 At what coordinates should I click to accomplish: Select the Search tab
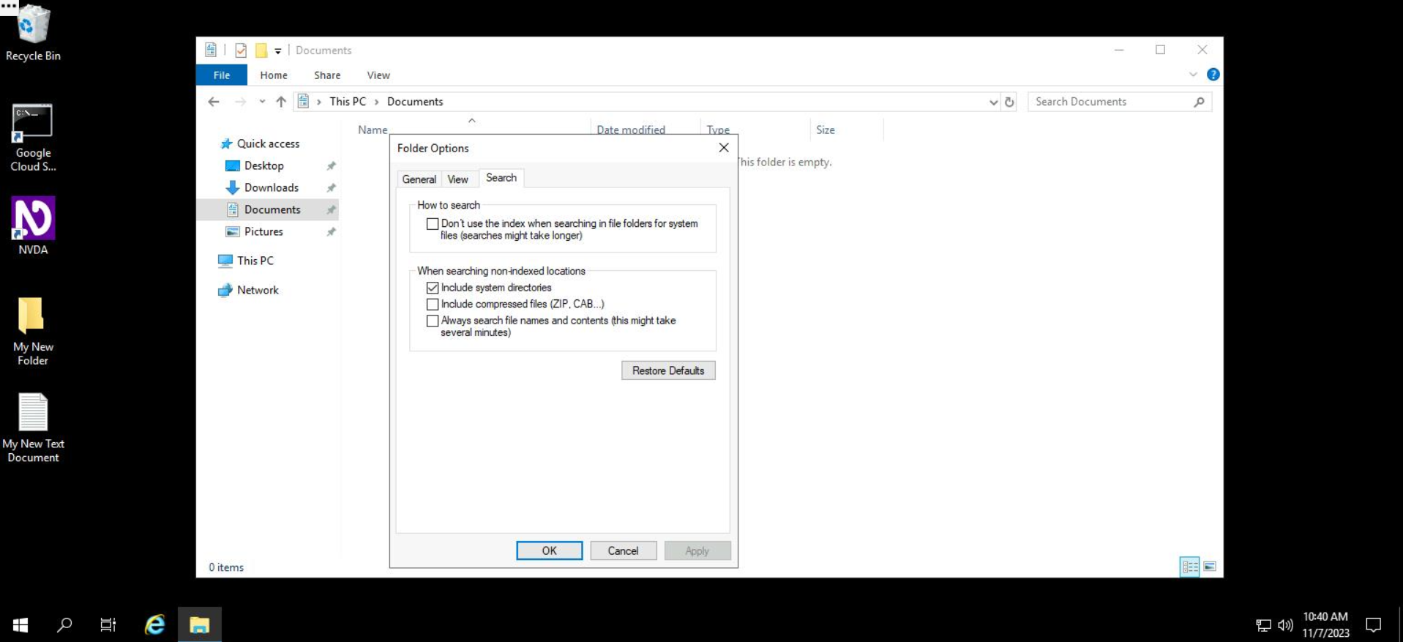501,178
